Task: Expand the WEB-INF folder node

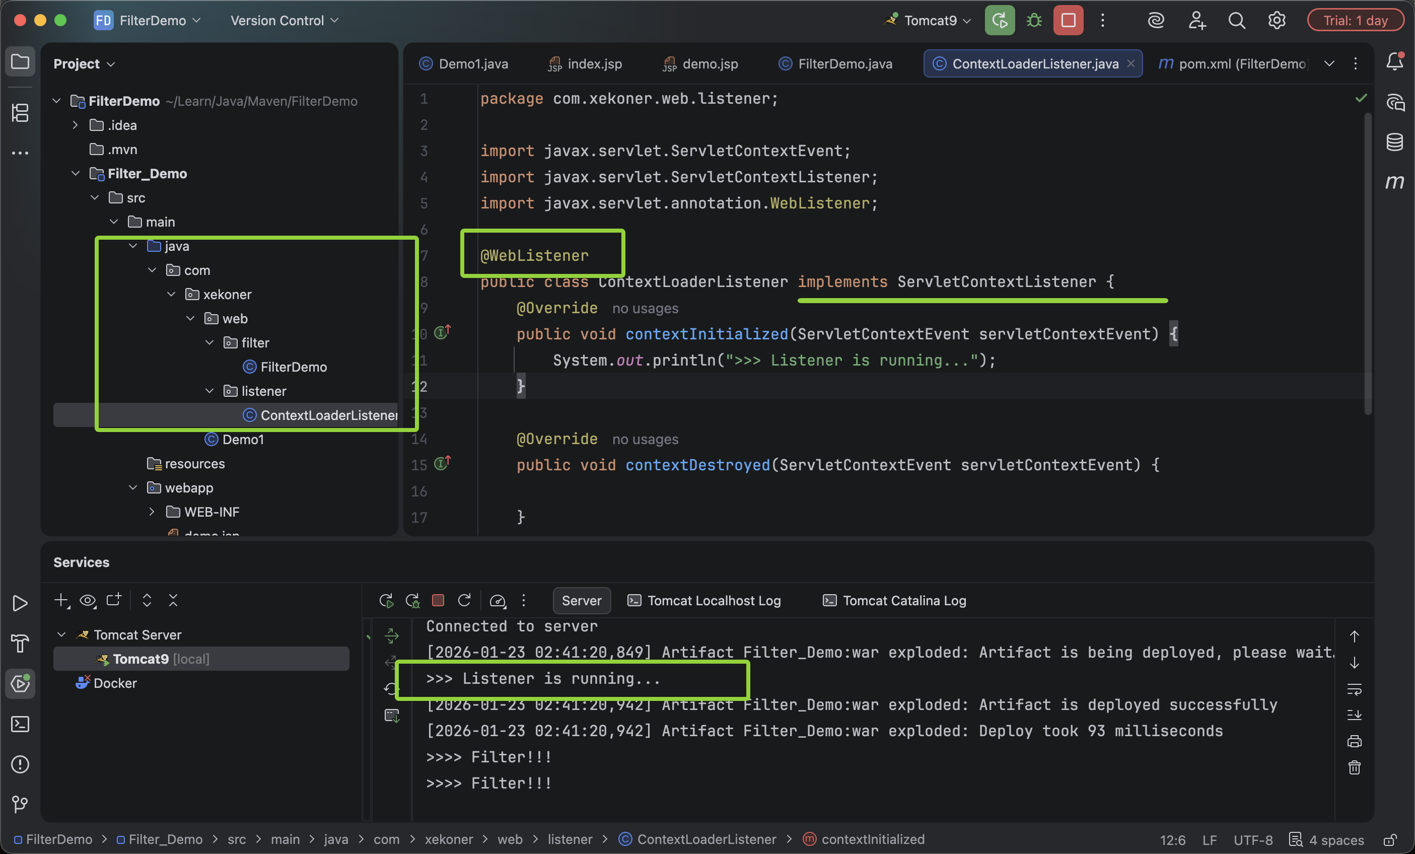Action: (152, 512)
